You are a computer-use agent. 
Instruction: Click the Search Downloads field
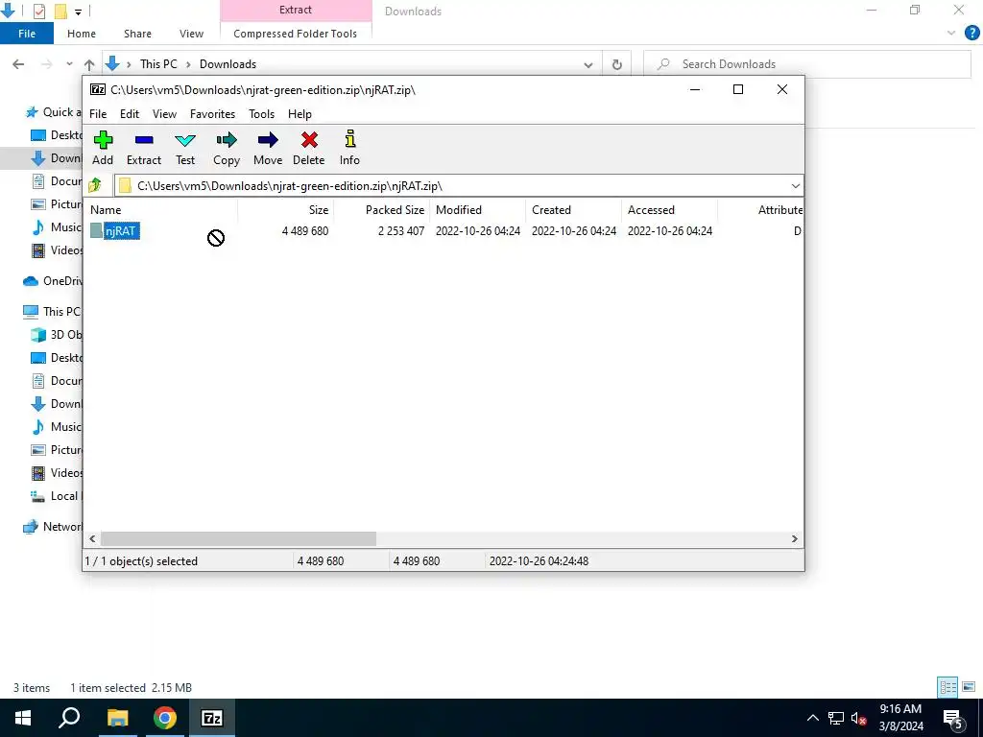pyautogui.click(x=807, y=64)
